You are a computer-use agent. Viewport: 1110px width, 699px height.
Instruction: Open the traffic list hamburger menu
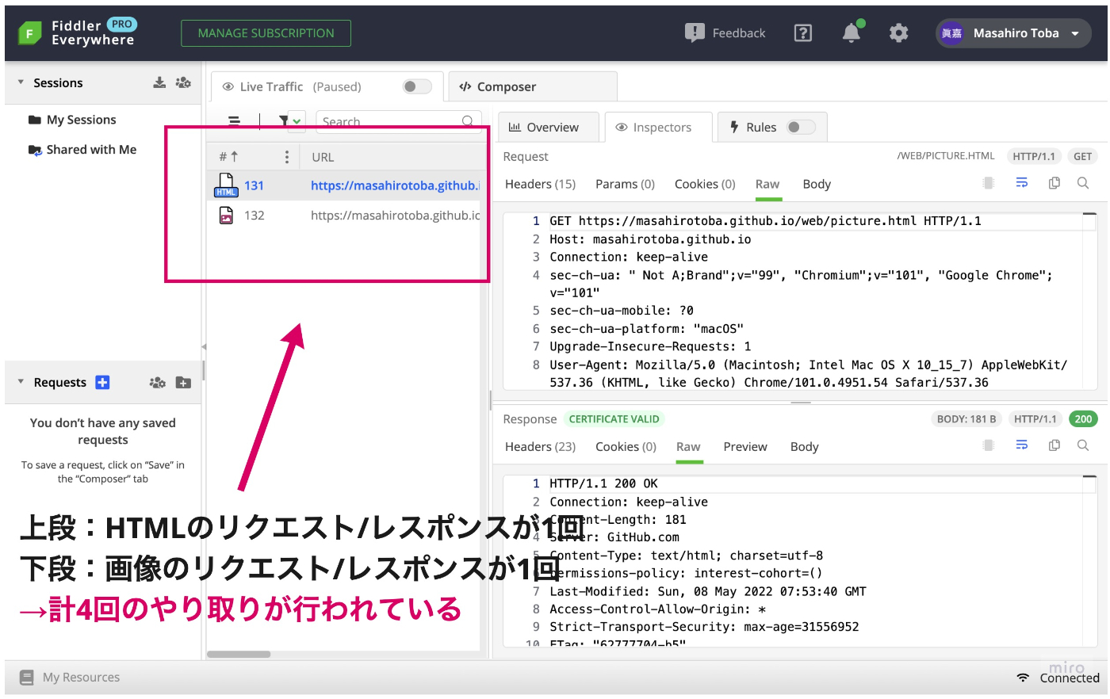[x=235, y=121]
